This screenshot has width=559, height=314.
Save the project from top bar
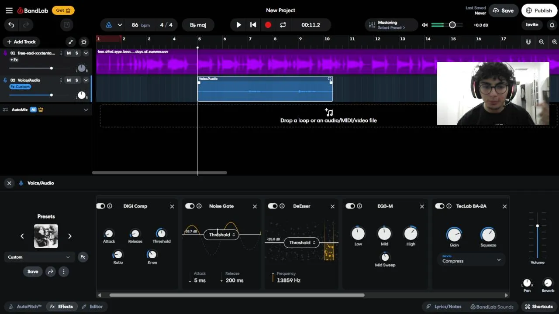point(503,10)
